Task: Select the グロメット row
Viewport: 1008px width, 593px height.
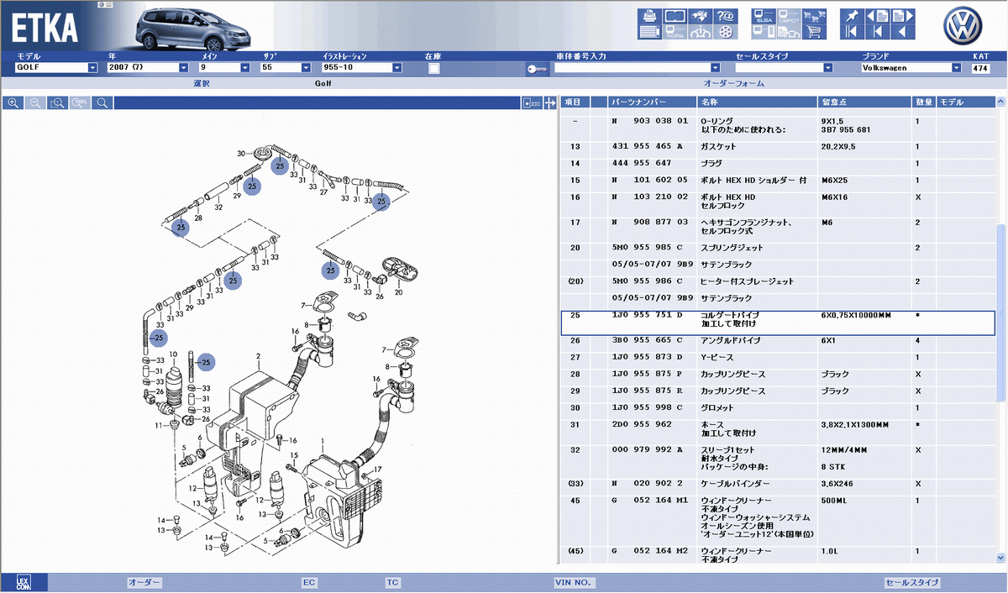Action: (x=778, y=407)
